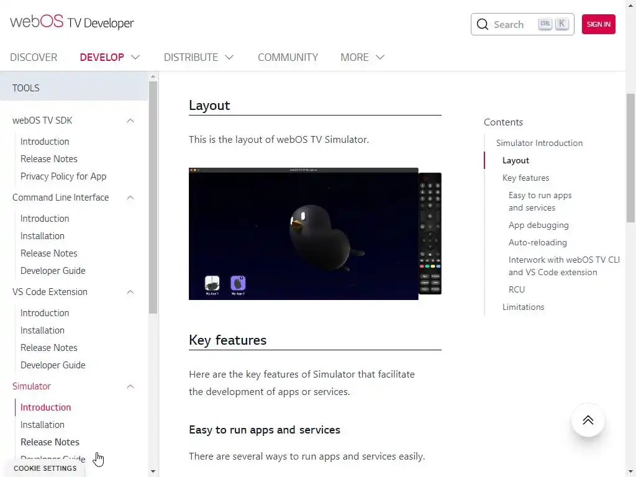The width and height of the screenshot is (636, 477).
Task: Jump to Key features in Contents
Action: [525, 178]
